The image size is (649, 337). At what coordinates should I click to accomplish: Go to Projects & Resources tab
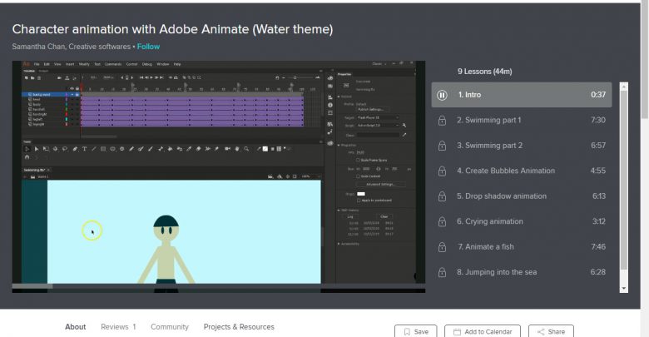(x=239, y=327)
